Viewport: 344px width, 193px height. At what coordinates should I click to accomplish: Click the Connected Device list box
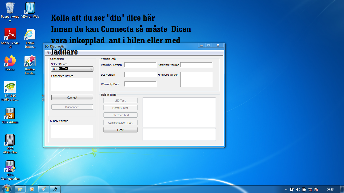pyautogui.click(x=72, y=84)
